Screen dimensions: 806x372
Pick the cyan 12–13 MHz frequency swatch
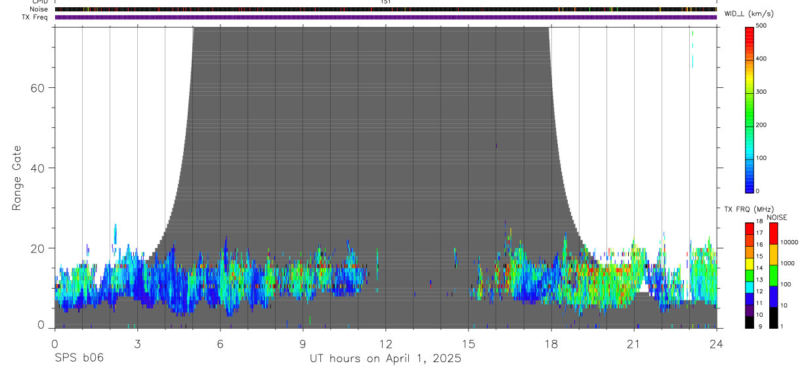pyautogui.click(x=749, y=287)
